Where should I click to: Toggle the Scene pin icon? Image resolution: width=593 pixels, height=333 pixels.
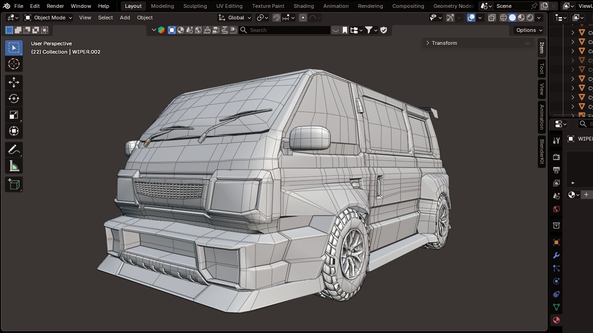click(x=534, y=6)
